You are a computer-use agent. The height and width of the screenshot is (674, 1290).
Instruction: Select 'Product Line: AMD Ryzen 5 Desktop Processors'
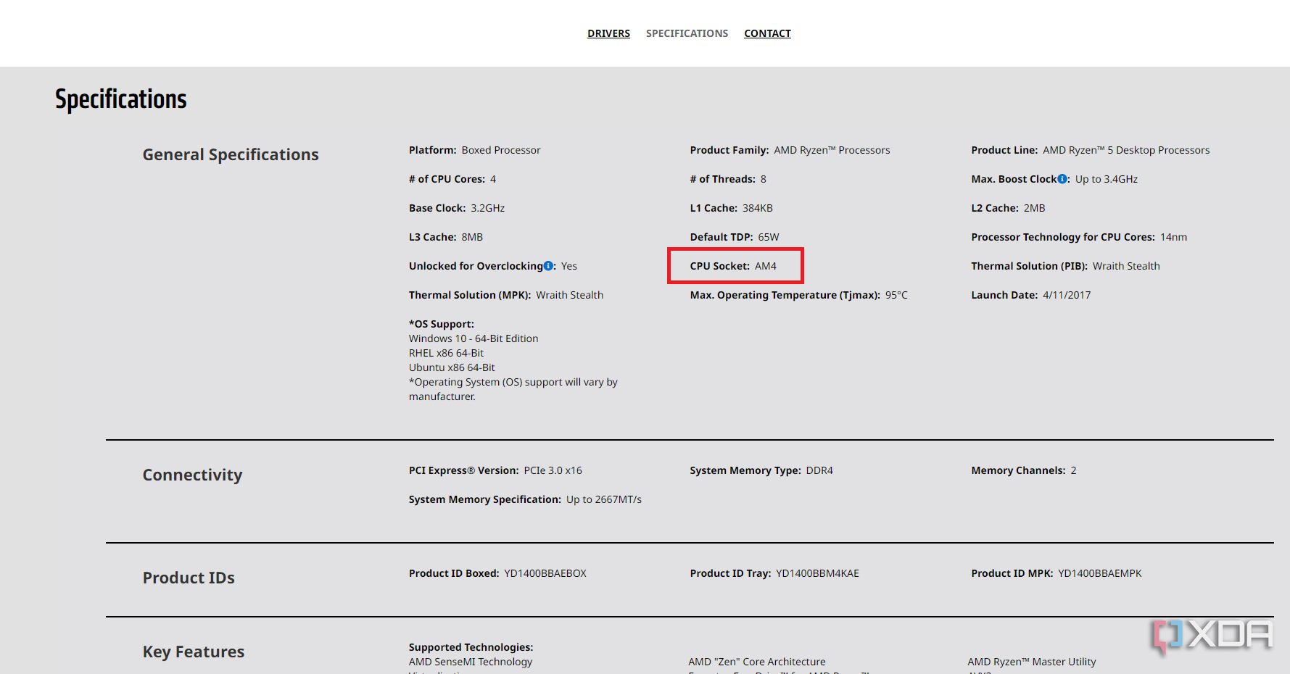[1091, 150]
